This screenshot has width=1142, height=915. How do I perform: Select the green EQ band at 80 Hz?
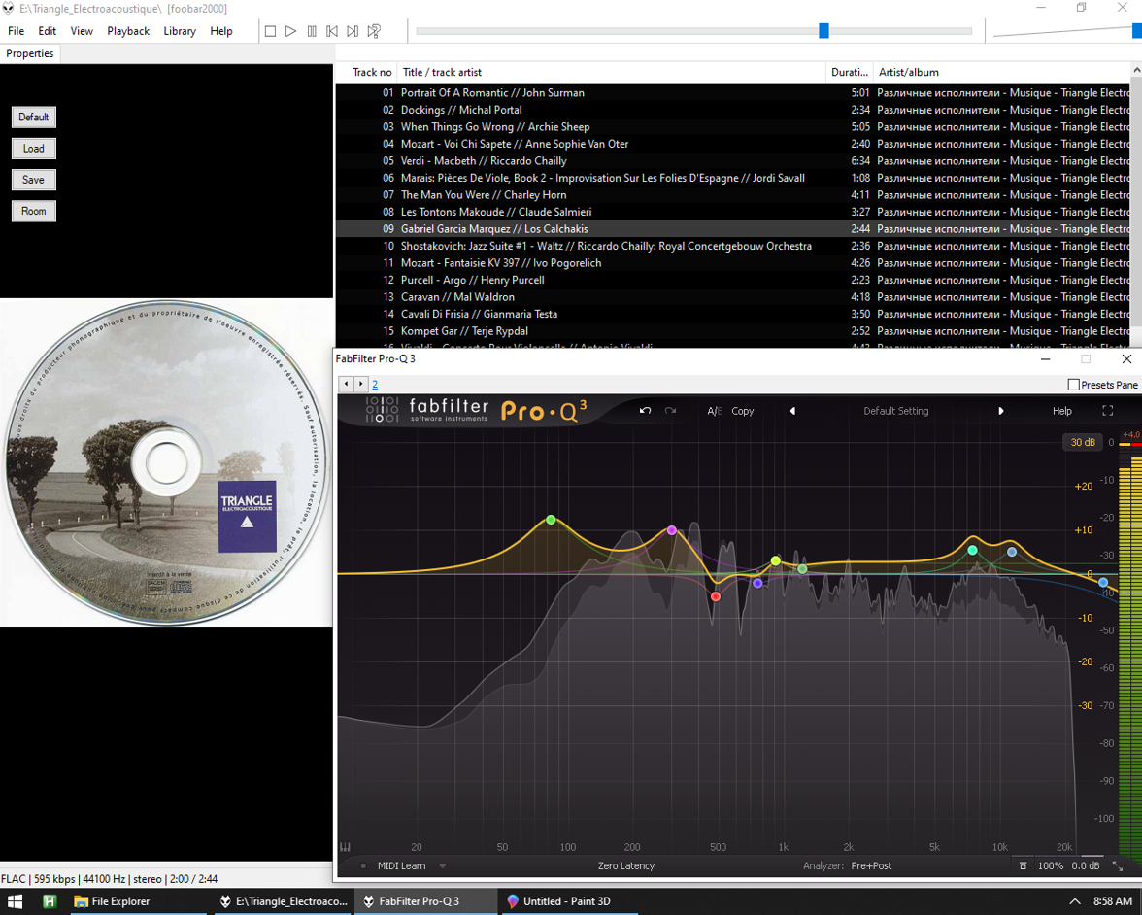pos(551,520)
